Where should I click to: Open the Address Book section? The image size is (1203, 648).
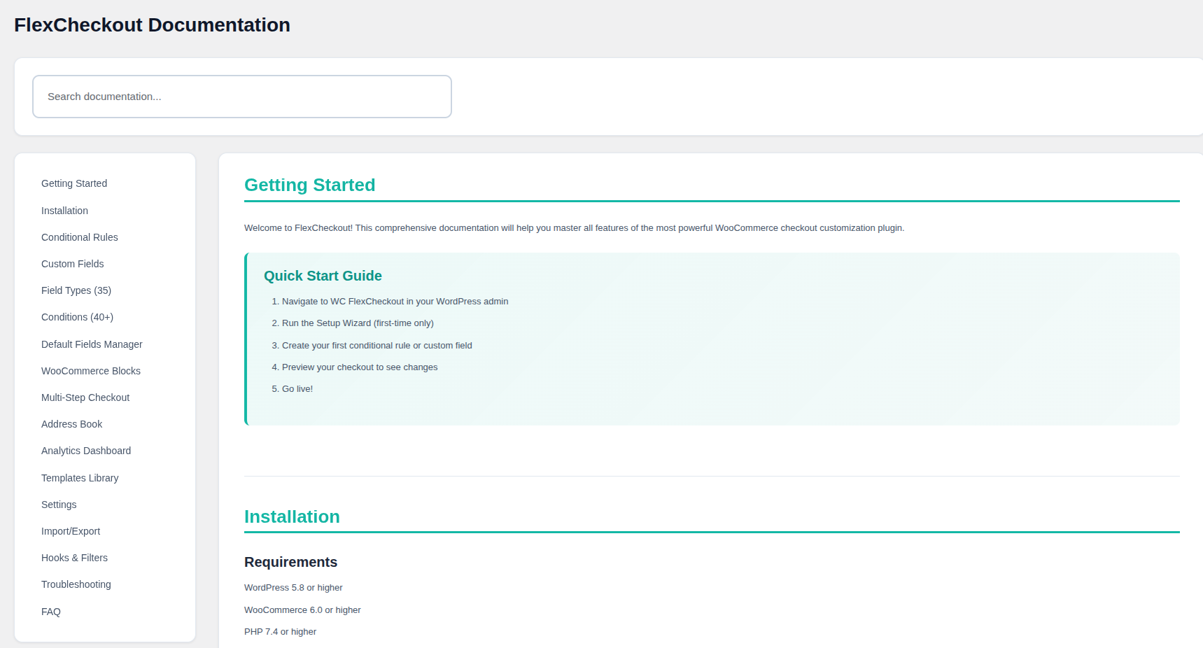pos(71,424)
